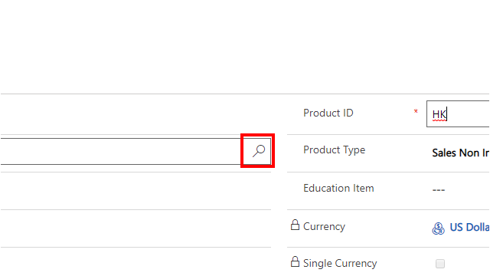This screenshot has height=276, width=490.
Task: Click the lock icon beside Currency
Action: 295,225
